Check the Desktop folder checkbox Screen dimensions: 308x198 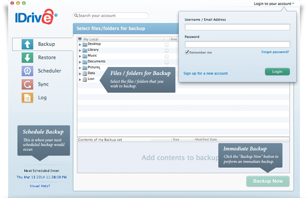click(166, 45)
